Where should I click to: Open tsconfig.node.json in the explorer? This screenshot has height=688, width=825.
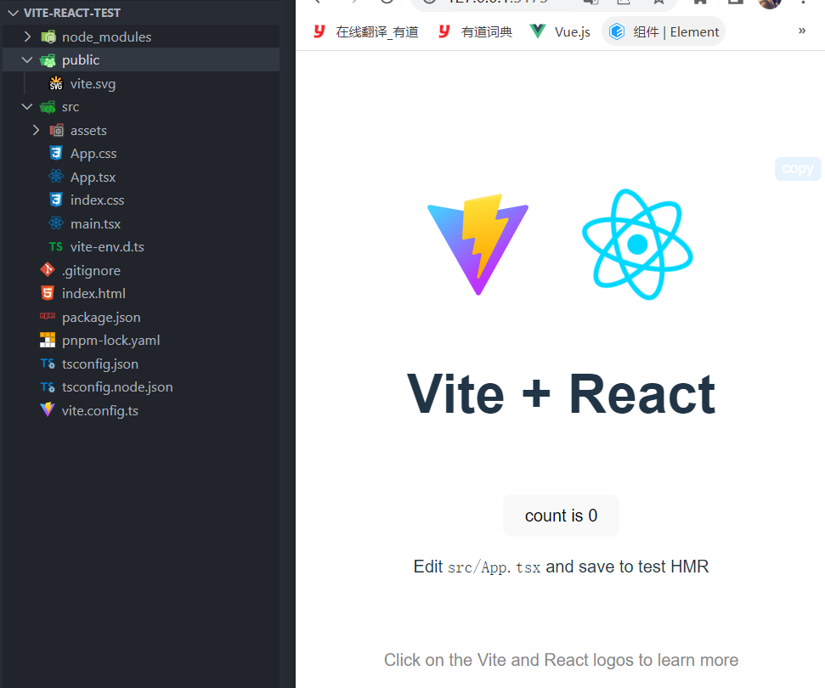[117, 387]
